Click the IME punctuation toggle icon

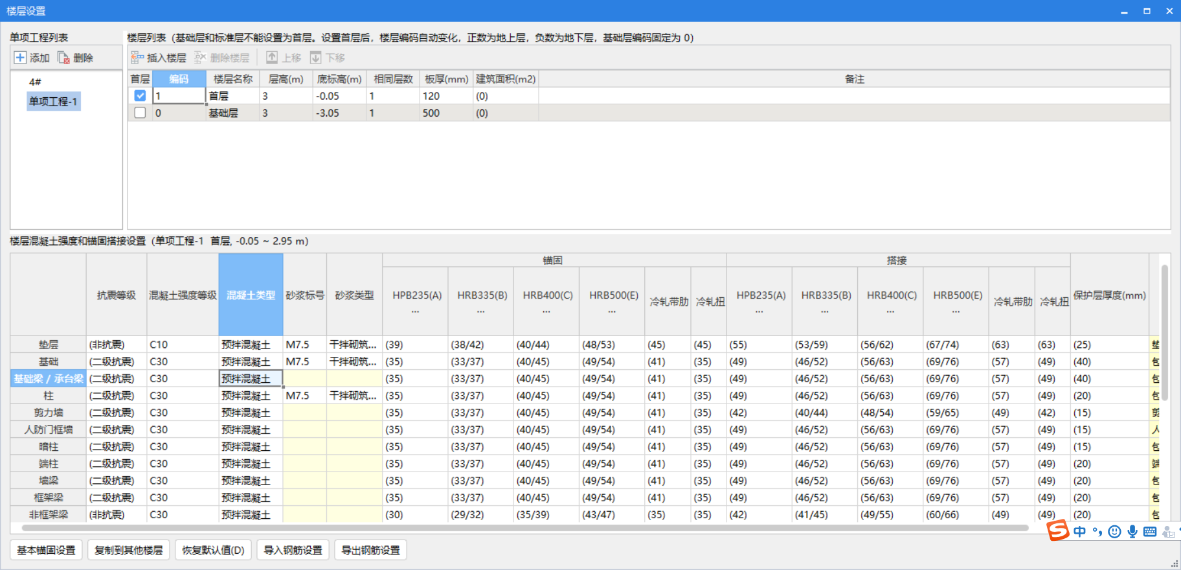(x=1097, y=532)
